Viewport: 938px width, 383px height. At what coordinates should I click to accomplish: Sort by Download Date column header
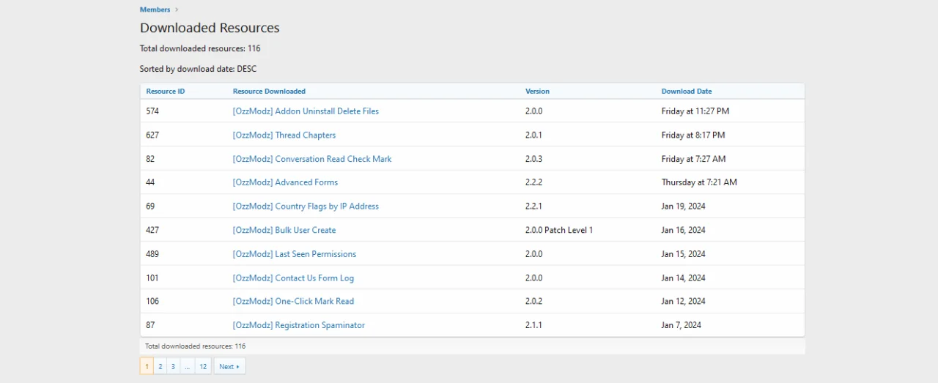tap(686, 92)
